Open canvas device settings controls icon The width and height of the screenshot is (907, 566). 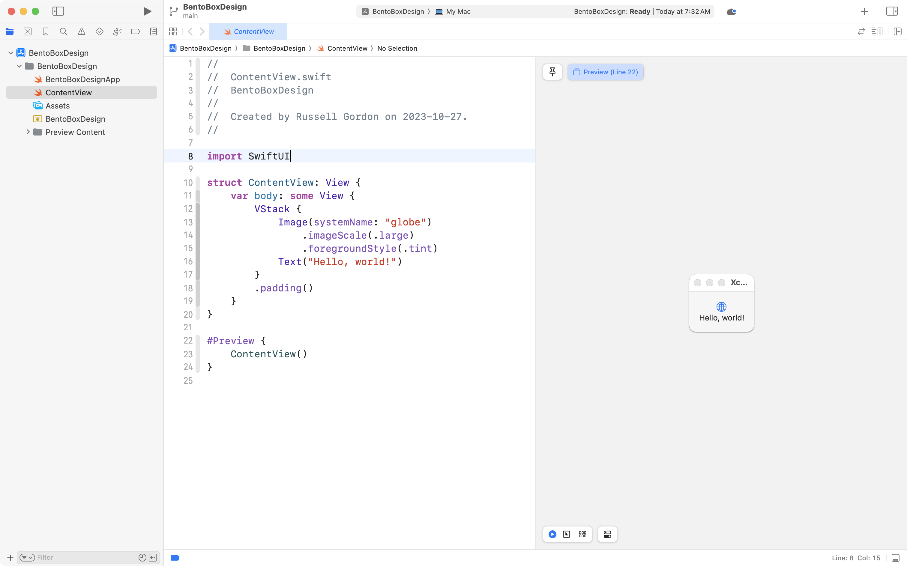coord(607,534)
